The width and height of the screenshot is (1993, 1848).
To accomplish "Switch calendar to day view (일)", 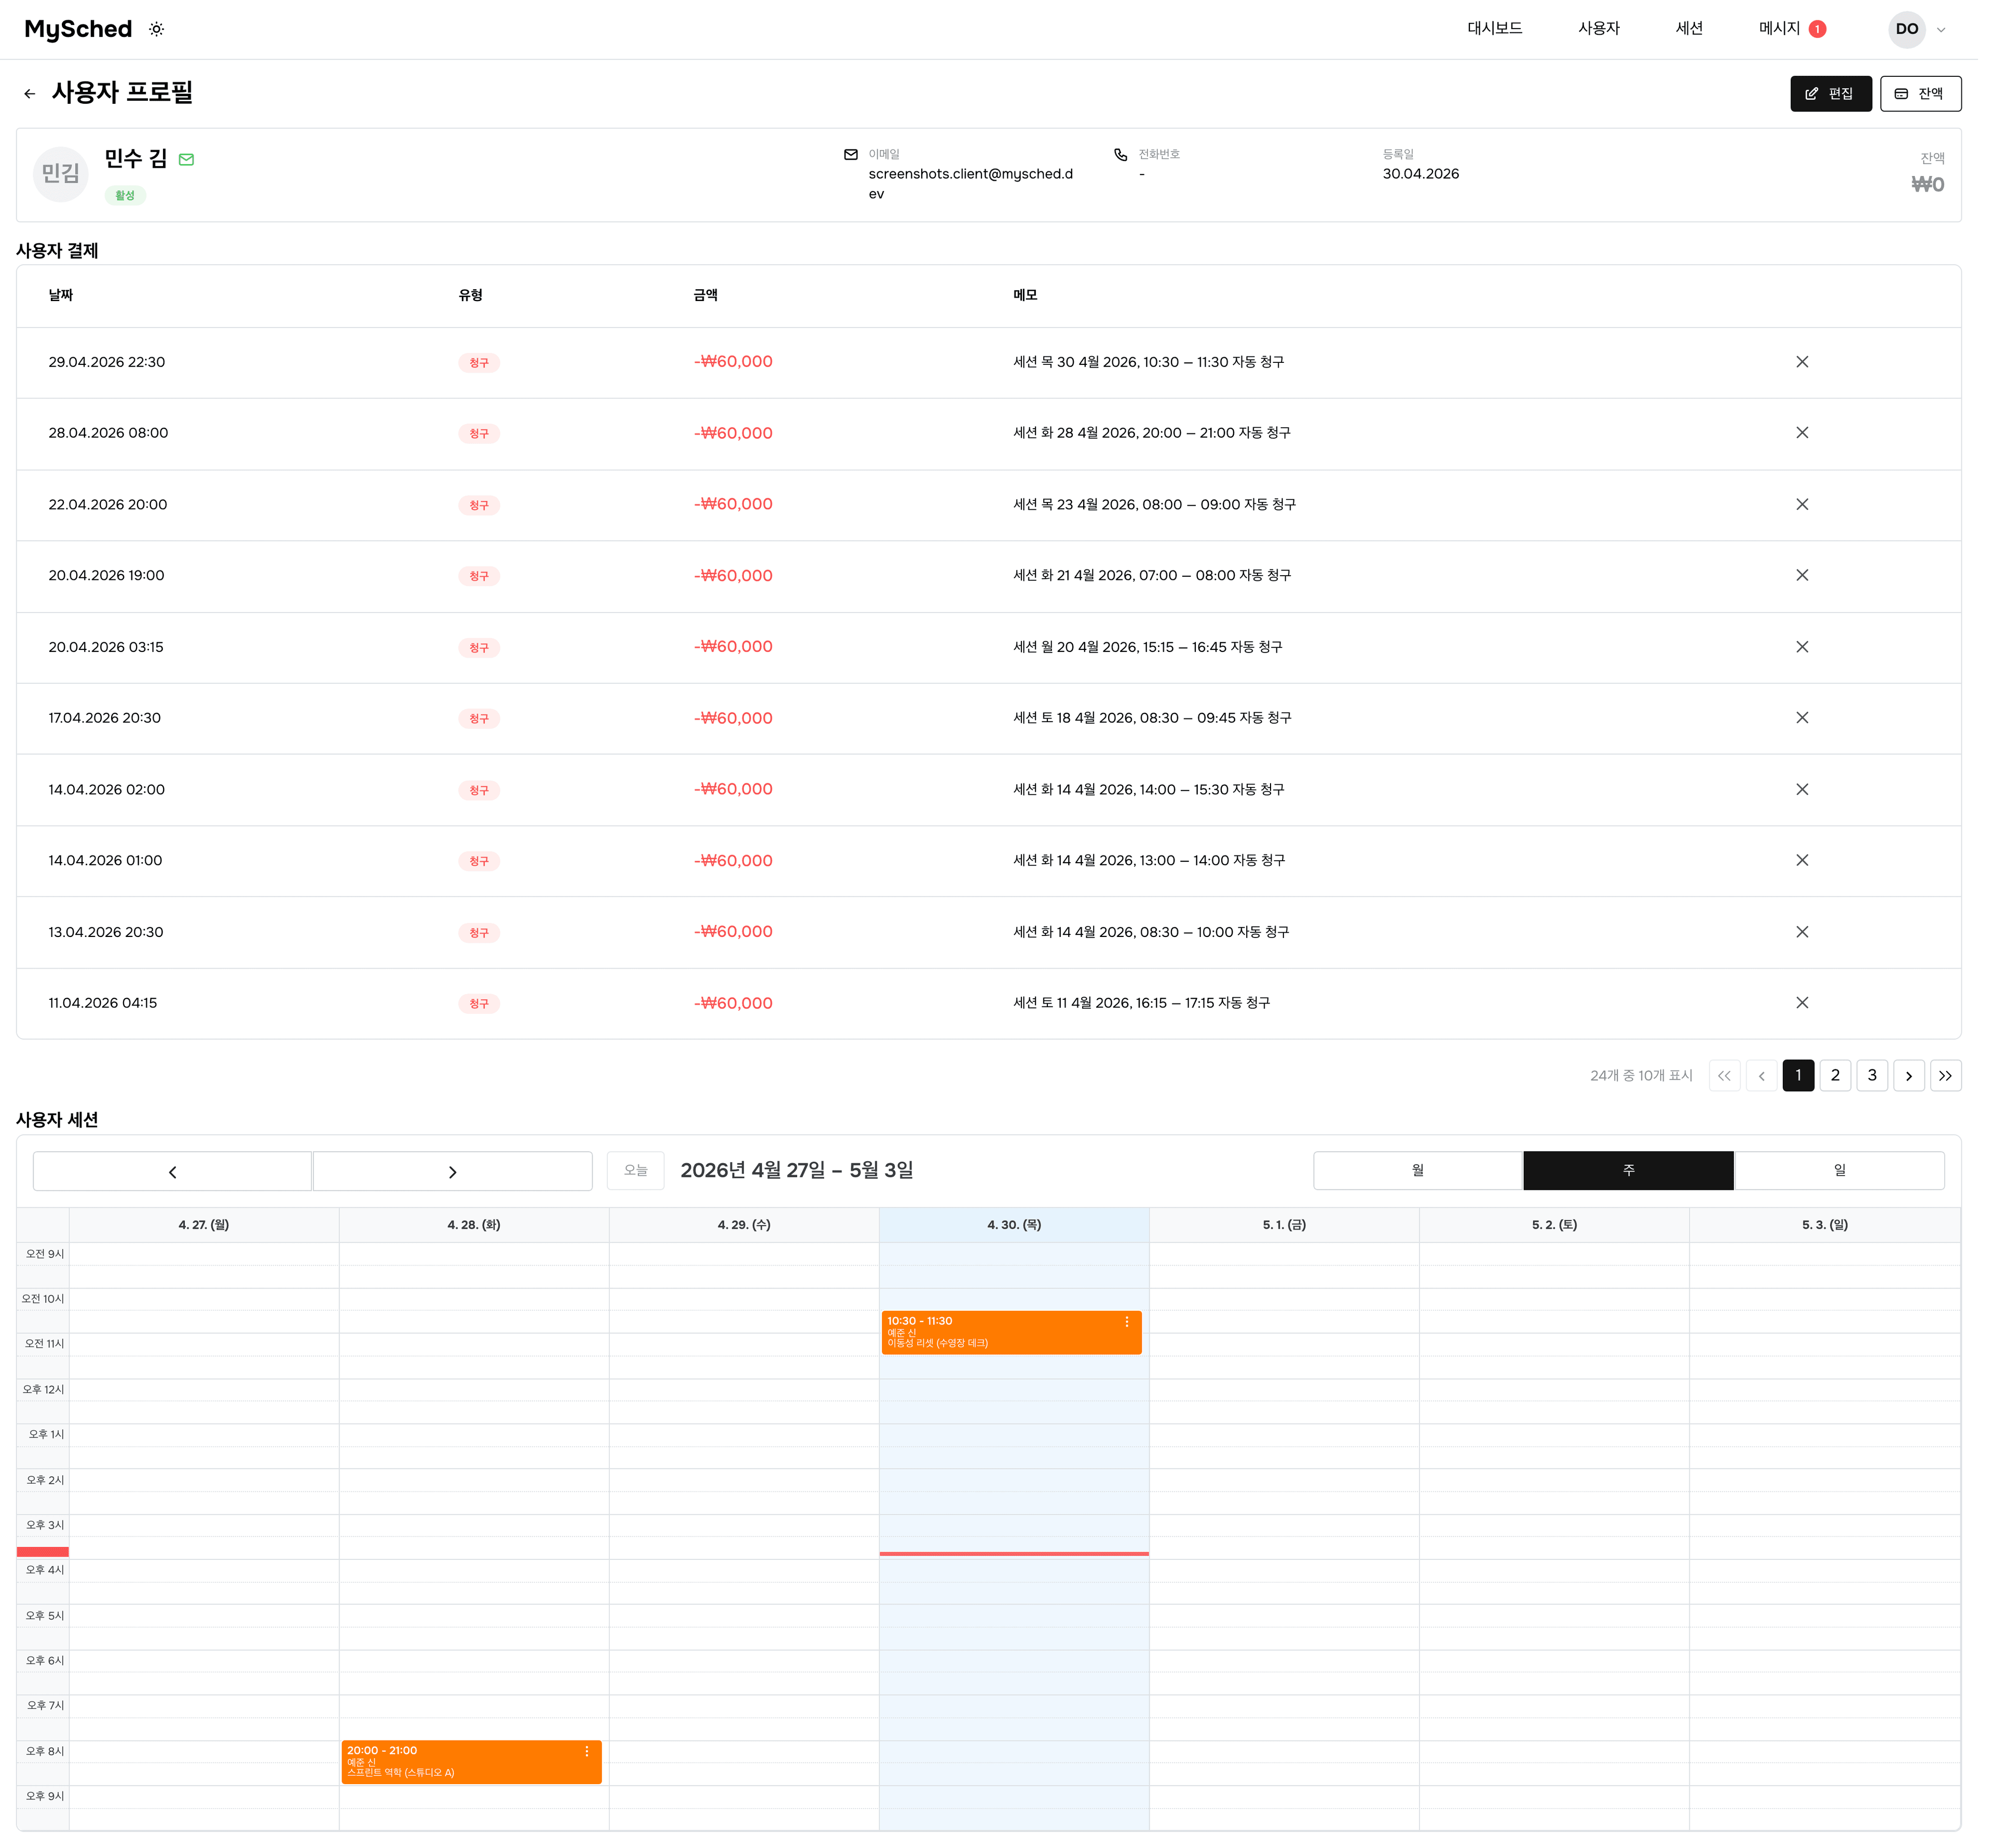I will [1838, 1171].
